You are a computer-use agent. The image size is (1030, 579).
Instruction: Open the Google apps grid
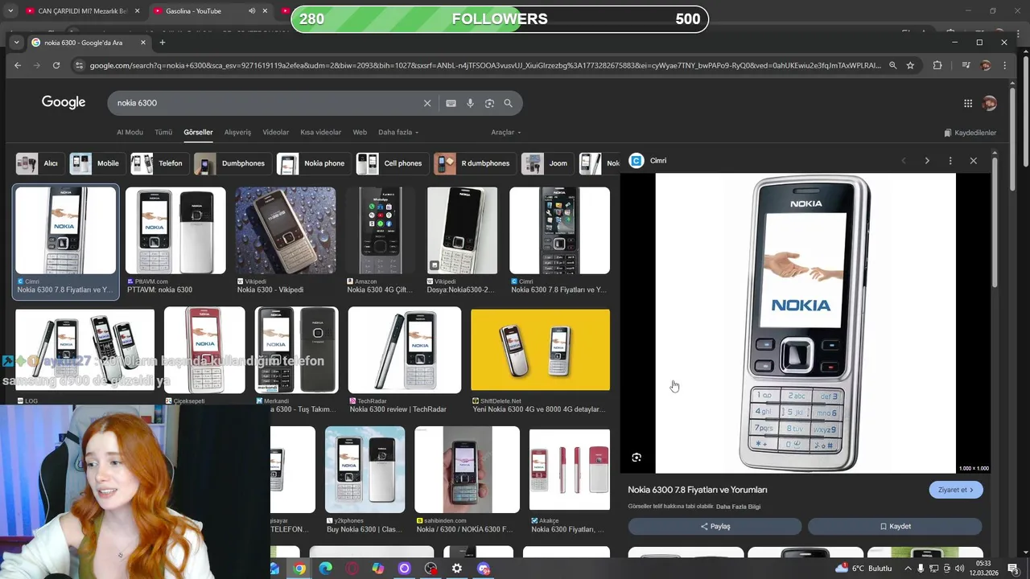point(968,103)
